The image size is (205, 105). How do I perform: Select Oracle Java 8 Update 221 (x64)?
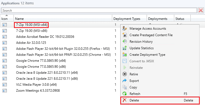47,73
